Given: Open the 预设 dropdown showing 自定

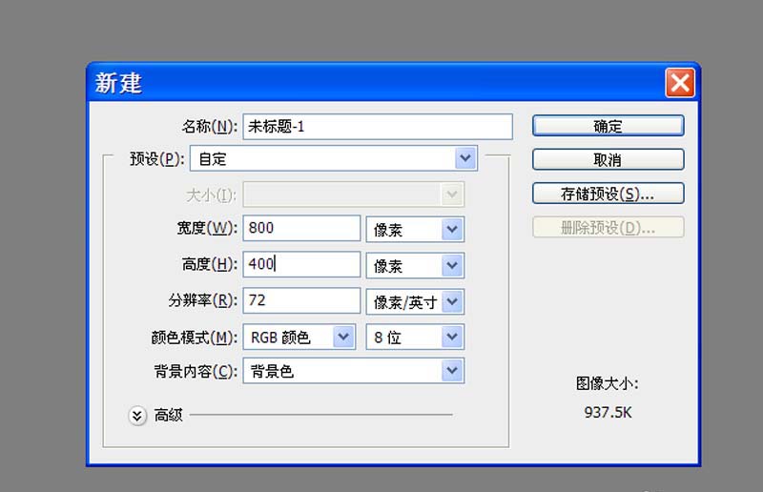Looking at the screenshot, I should click(333, 158).
